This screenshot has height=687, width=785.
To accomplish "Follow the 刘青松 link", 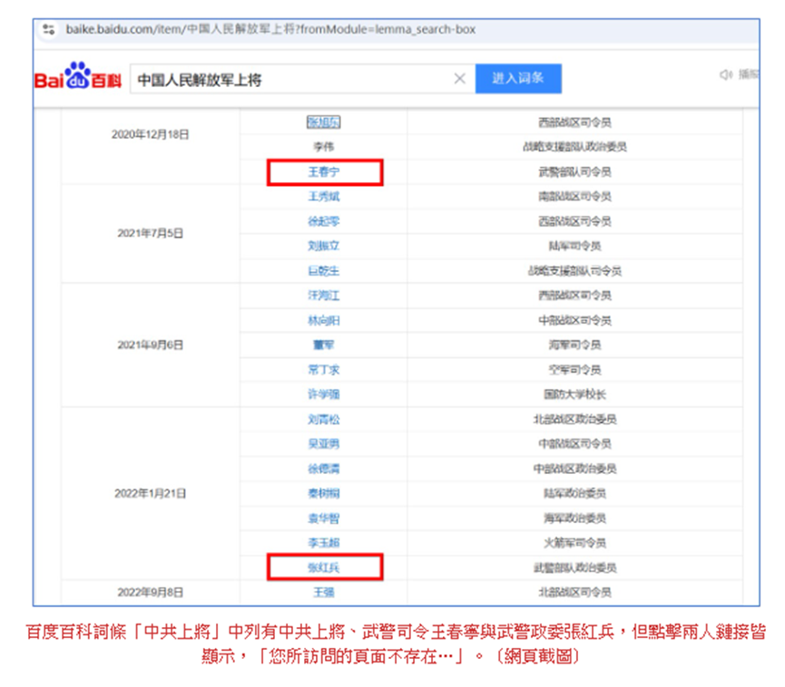I will pos(323,420).
